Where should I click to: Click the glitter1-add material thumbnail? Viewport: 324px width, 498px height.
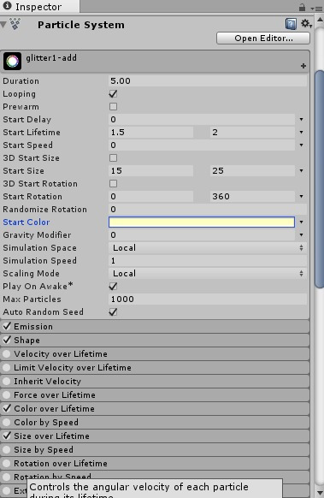point(12,61)
